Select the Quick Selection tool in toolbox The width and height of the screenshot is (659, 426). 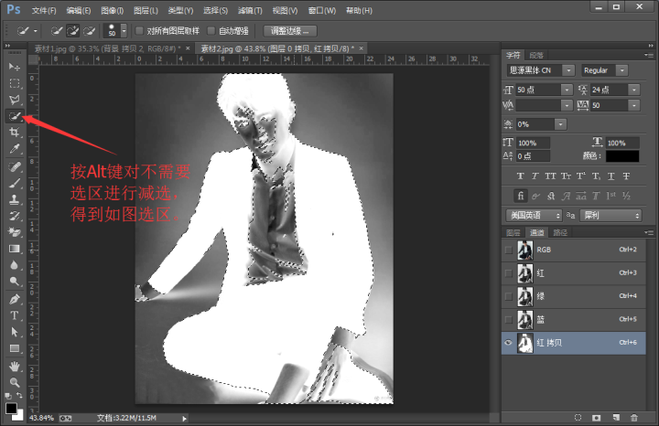pyautogui.click(x=15, y=116)
